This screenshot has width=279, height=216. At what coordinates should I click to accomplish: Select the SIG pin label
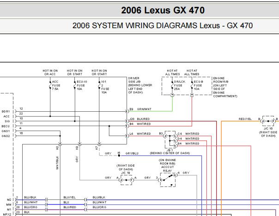pyautogui.click(x=7, y=121)
